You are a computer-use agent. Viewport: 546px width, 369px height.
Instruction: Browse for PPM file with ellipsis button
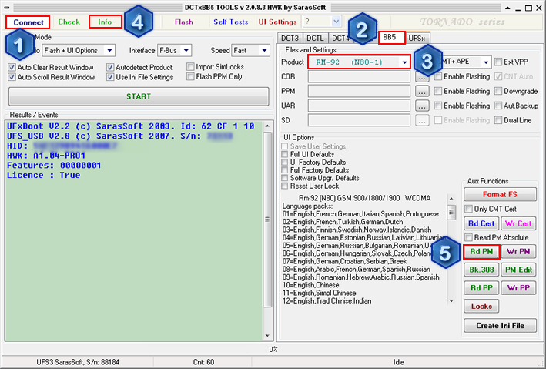pos(422,92)
